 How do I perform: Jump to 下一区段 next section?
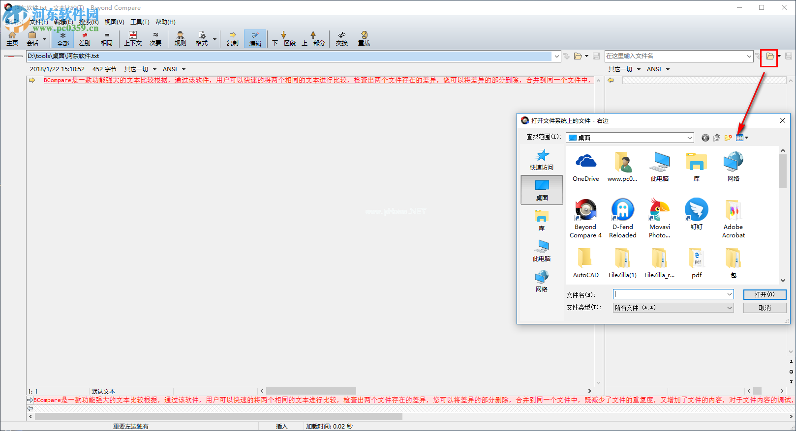pyautogui.click(x=284, y=39)
